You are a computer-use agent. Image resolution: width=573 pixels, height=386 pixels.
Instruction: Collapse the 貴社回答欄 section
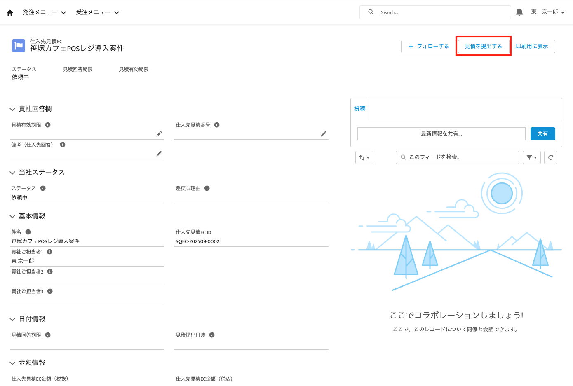point(12,109)
